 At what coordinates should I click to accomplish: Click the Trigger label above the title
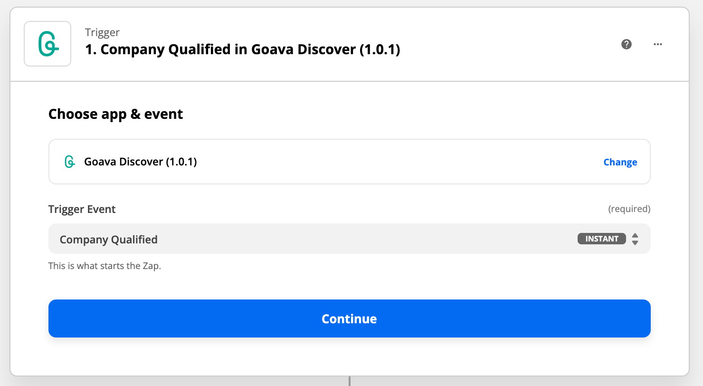click(102, 32)
